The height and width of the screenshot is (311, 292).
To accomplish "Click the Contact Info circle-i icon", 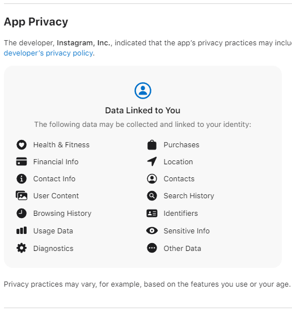I will [x=22, y=178].
